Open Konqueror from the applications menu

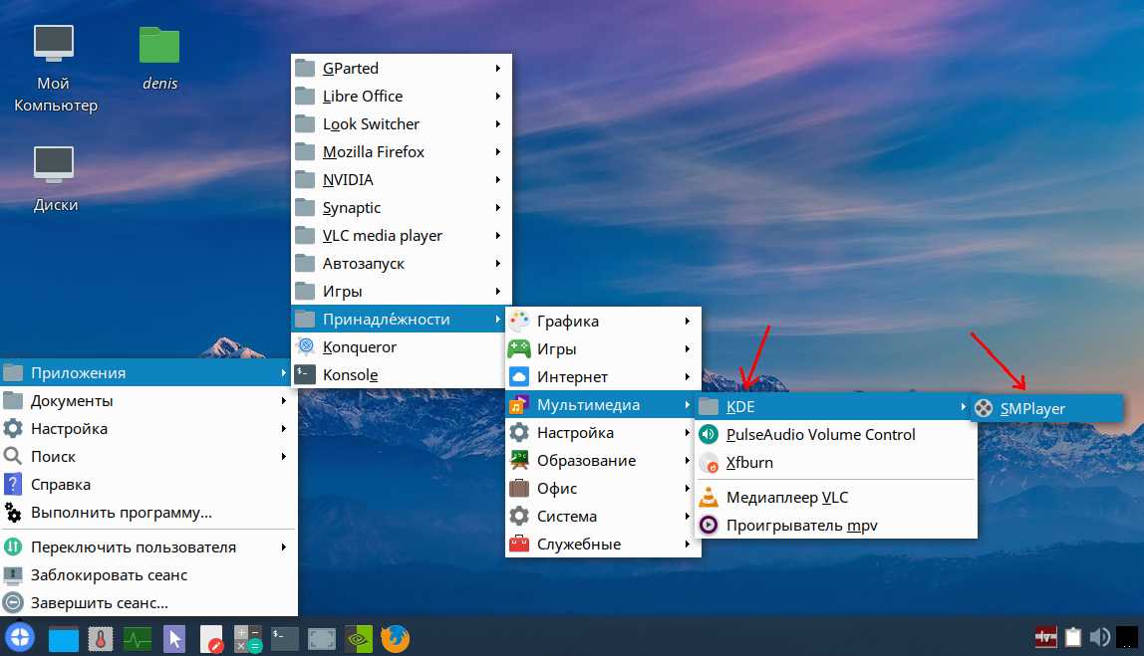[399, 347]
